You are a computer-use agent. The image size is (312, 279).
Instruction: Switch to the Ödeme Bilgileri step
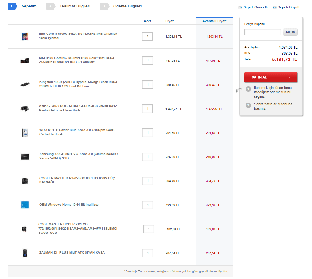click(127, 6)
